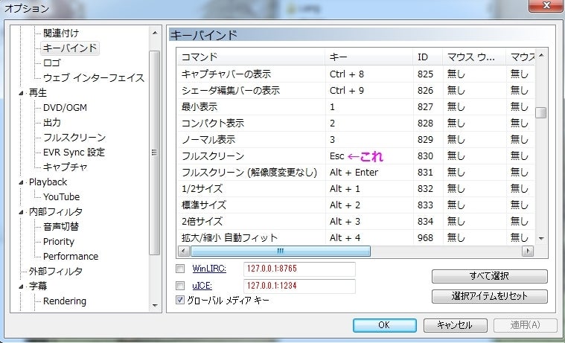Image resolution: width=565 pixels, height=343 pixels.
Task: Click the table's horizontal scrollbar thumb
Action: 281,251
